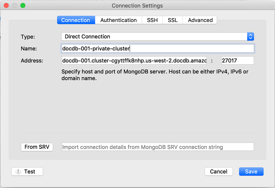Screen dimensions: 275x188
Task: Click the exclamation icon on the Test button
Action: (x=18, y=172)
